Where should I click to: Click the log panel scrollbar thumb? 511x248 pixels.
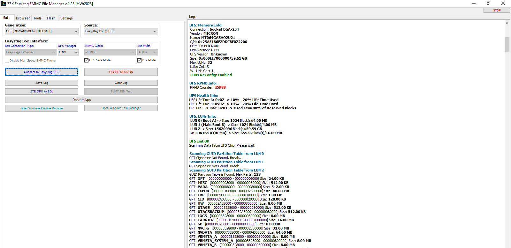(x=507, y=44)
